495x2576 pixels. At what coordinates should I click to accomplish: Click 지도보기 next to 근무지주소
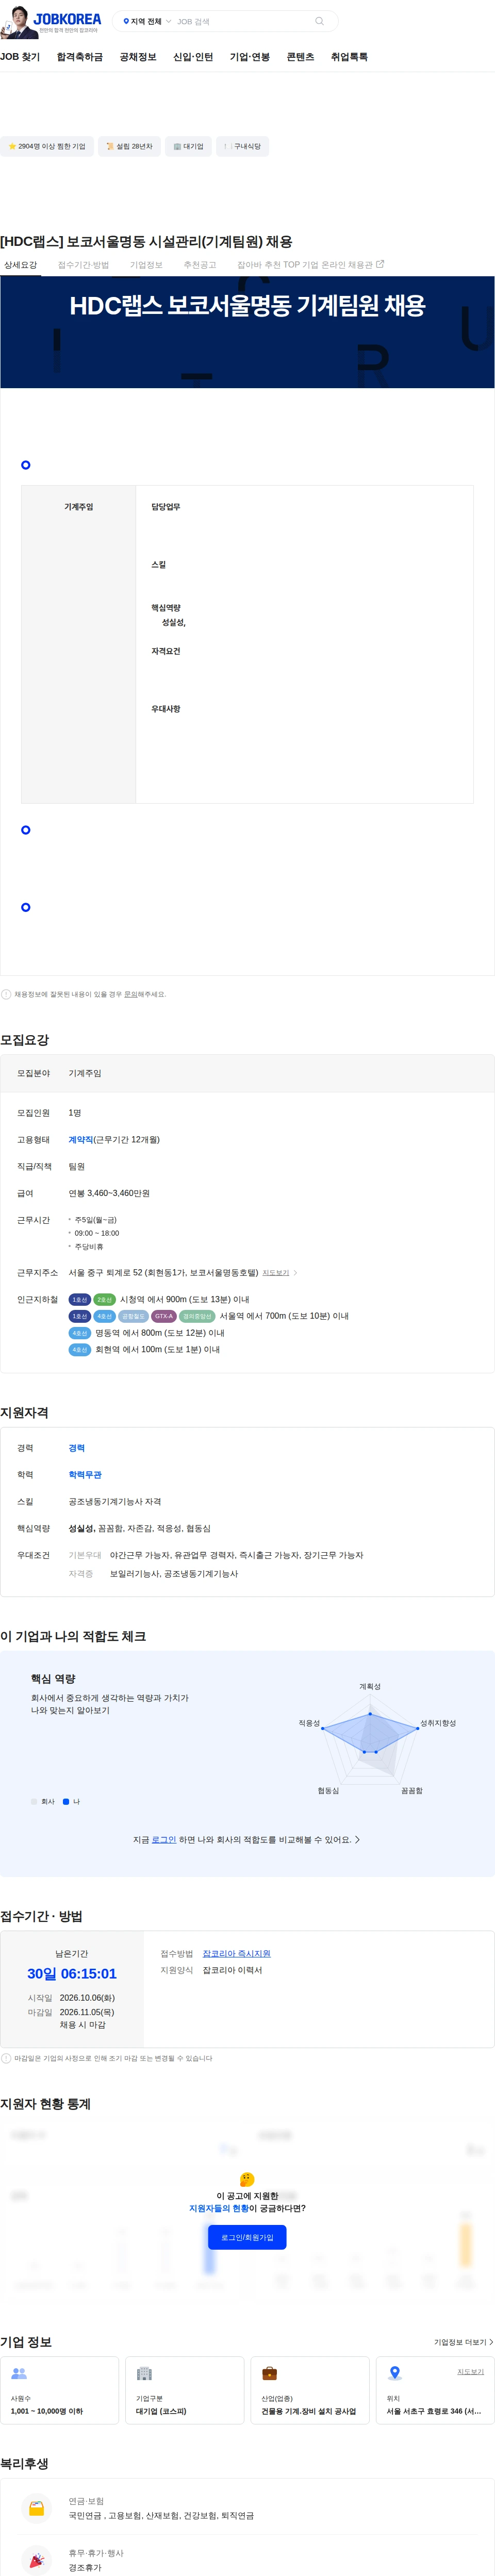(276, 1273)
